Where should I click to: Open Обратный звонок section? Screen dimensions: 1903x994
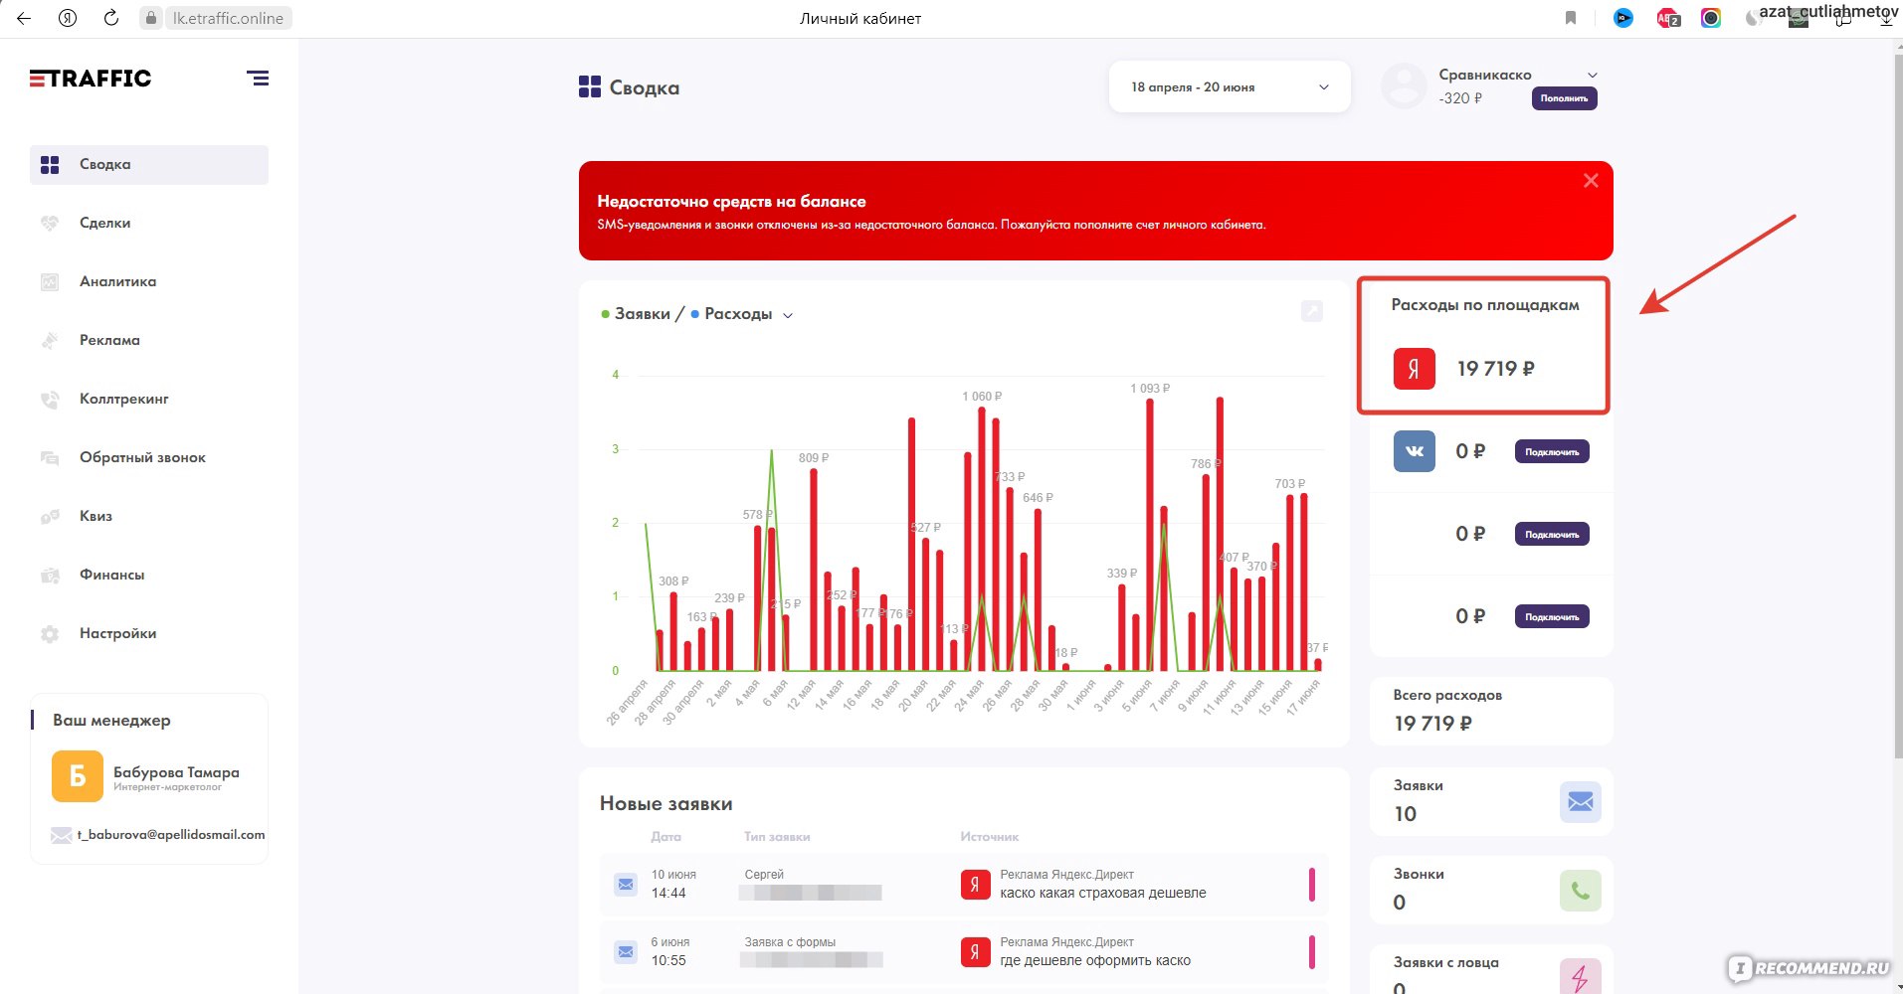(x=142, y=457)
